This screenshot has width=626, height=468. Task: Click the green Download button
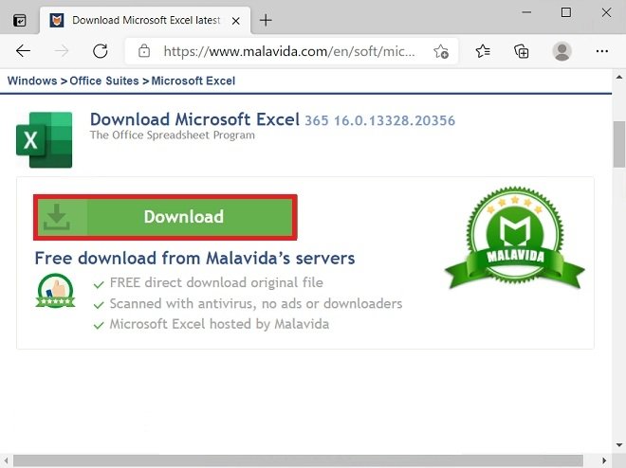click(165, 217)
